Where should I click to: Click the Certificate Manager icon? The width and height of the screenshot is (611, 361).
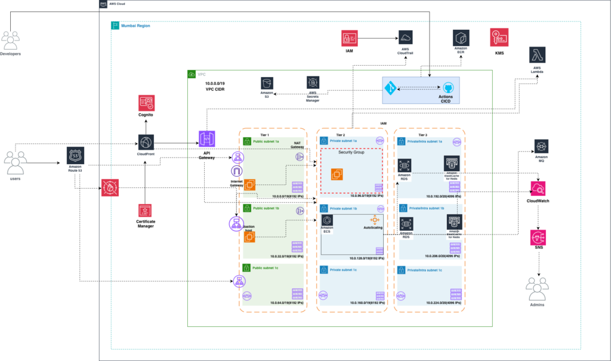pyautogui.click(x=146, y=211)
